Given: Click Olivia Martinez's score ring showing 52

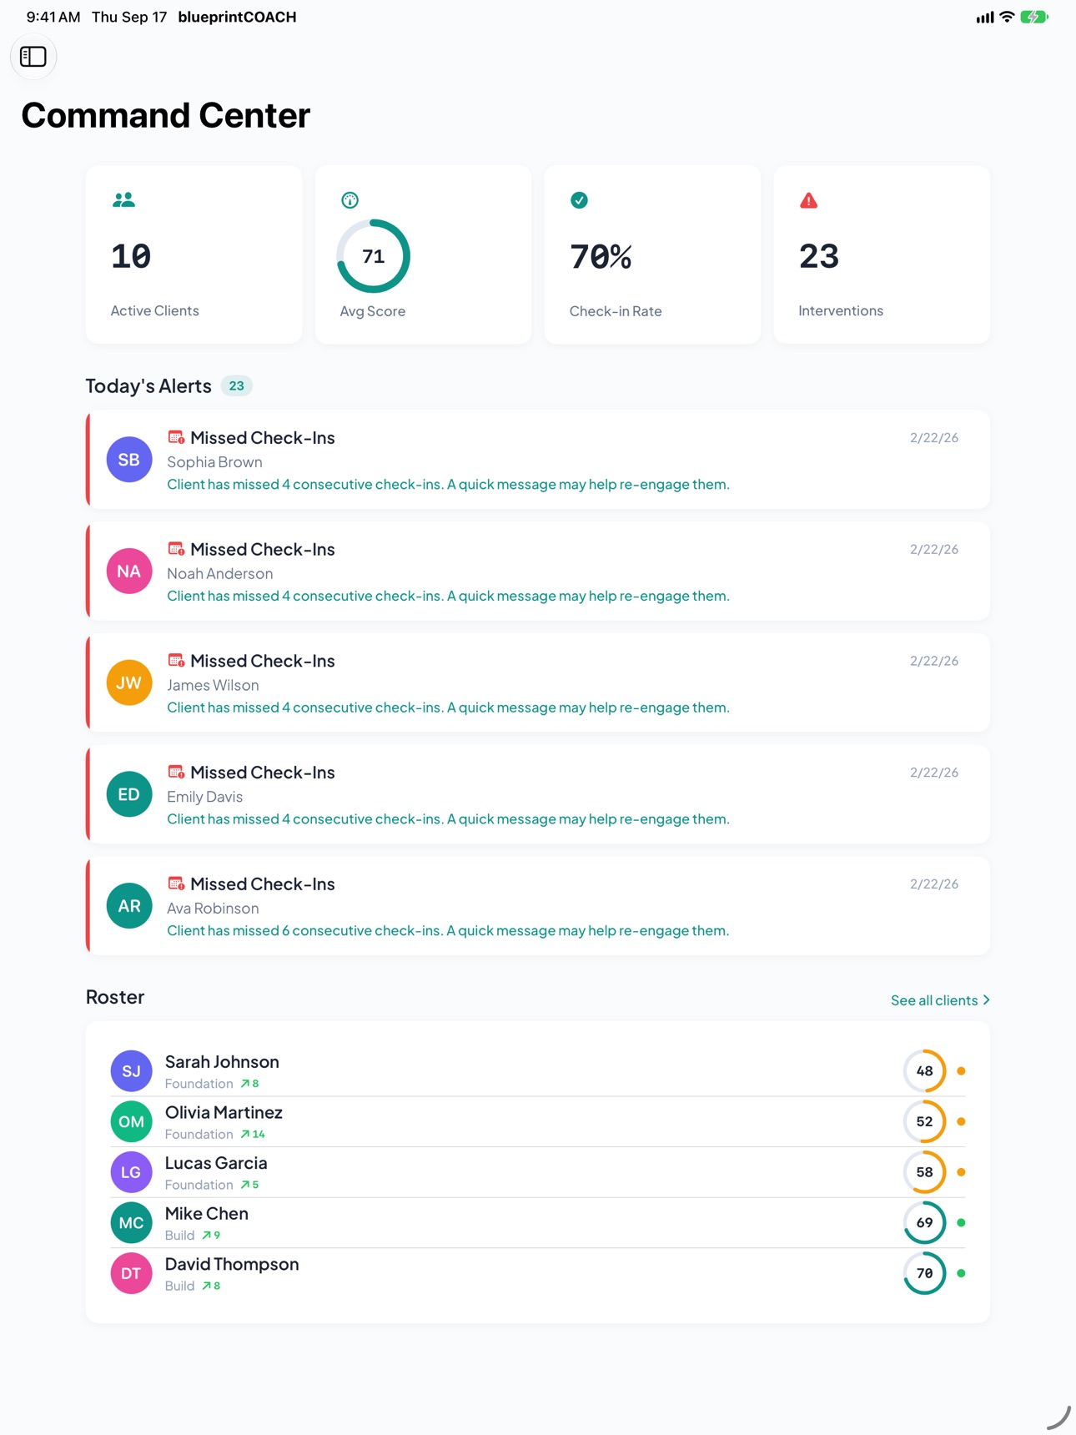Looking at the screenshot, I should pyautogui.click(x=924, y=1122).
